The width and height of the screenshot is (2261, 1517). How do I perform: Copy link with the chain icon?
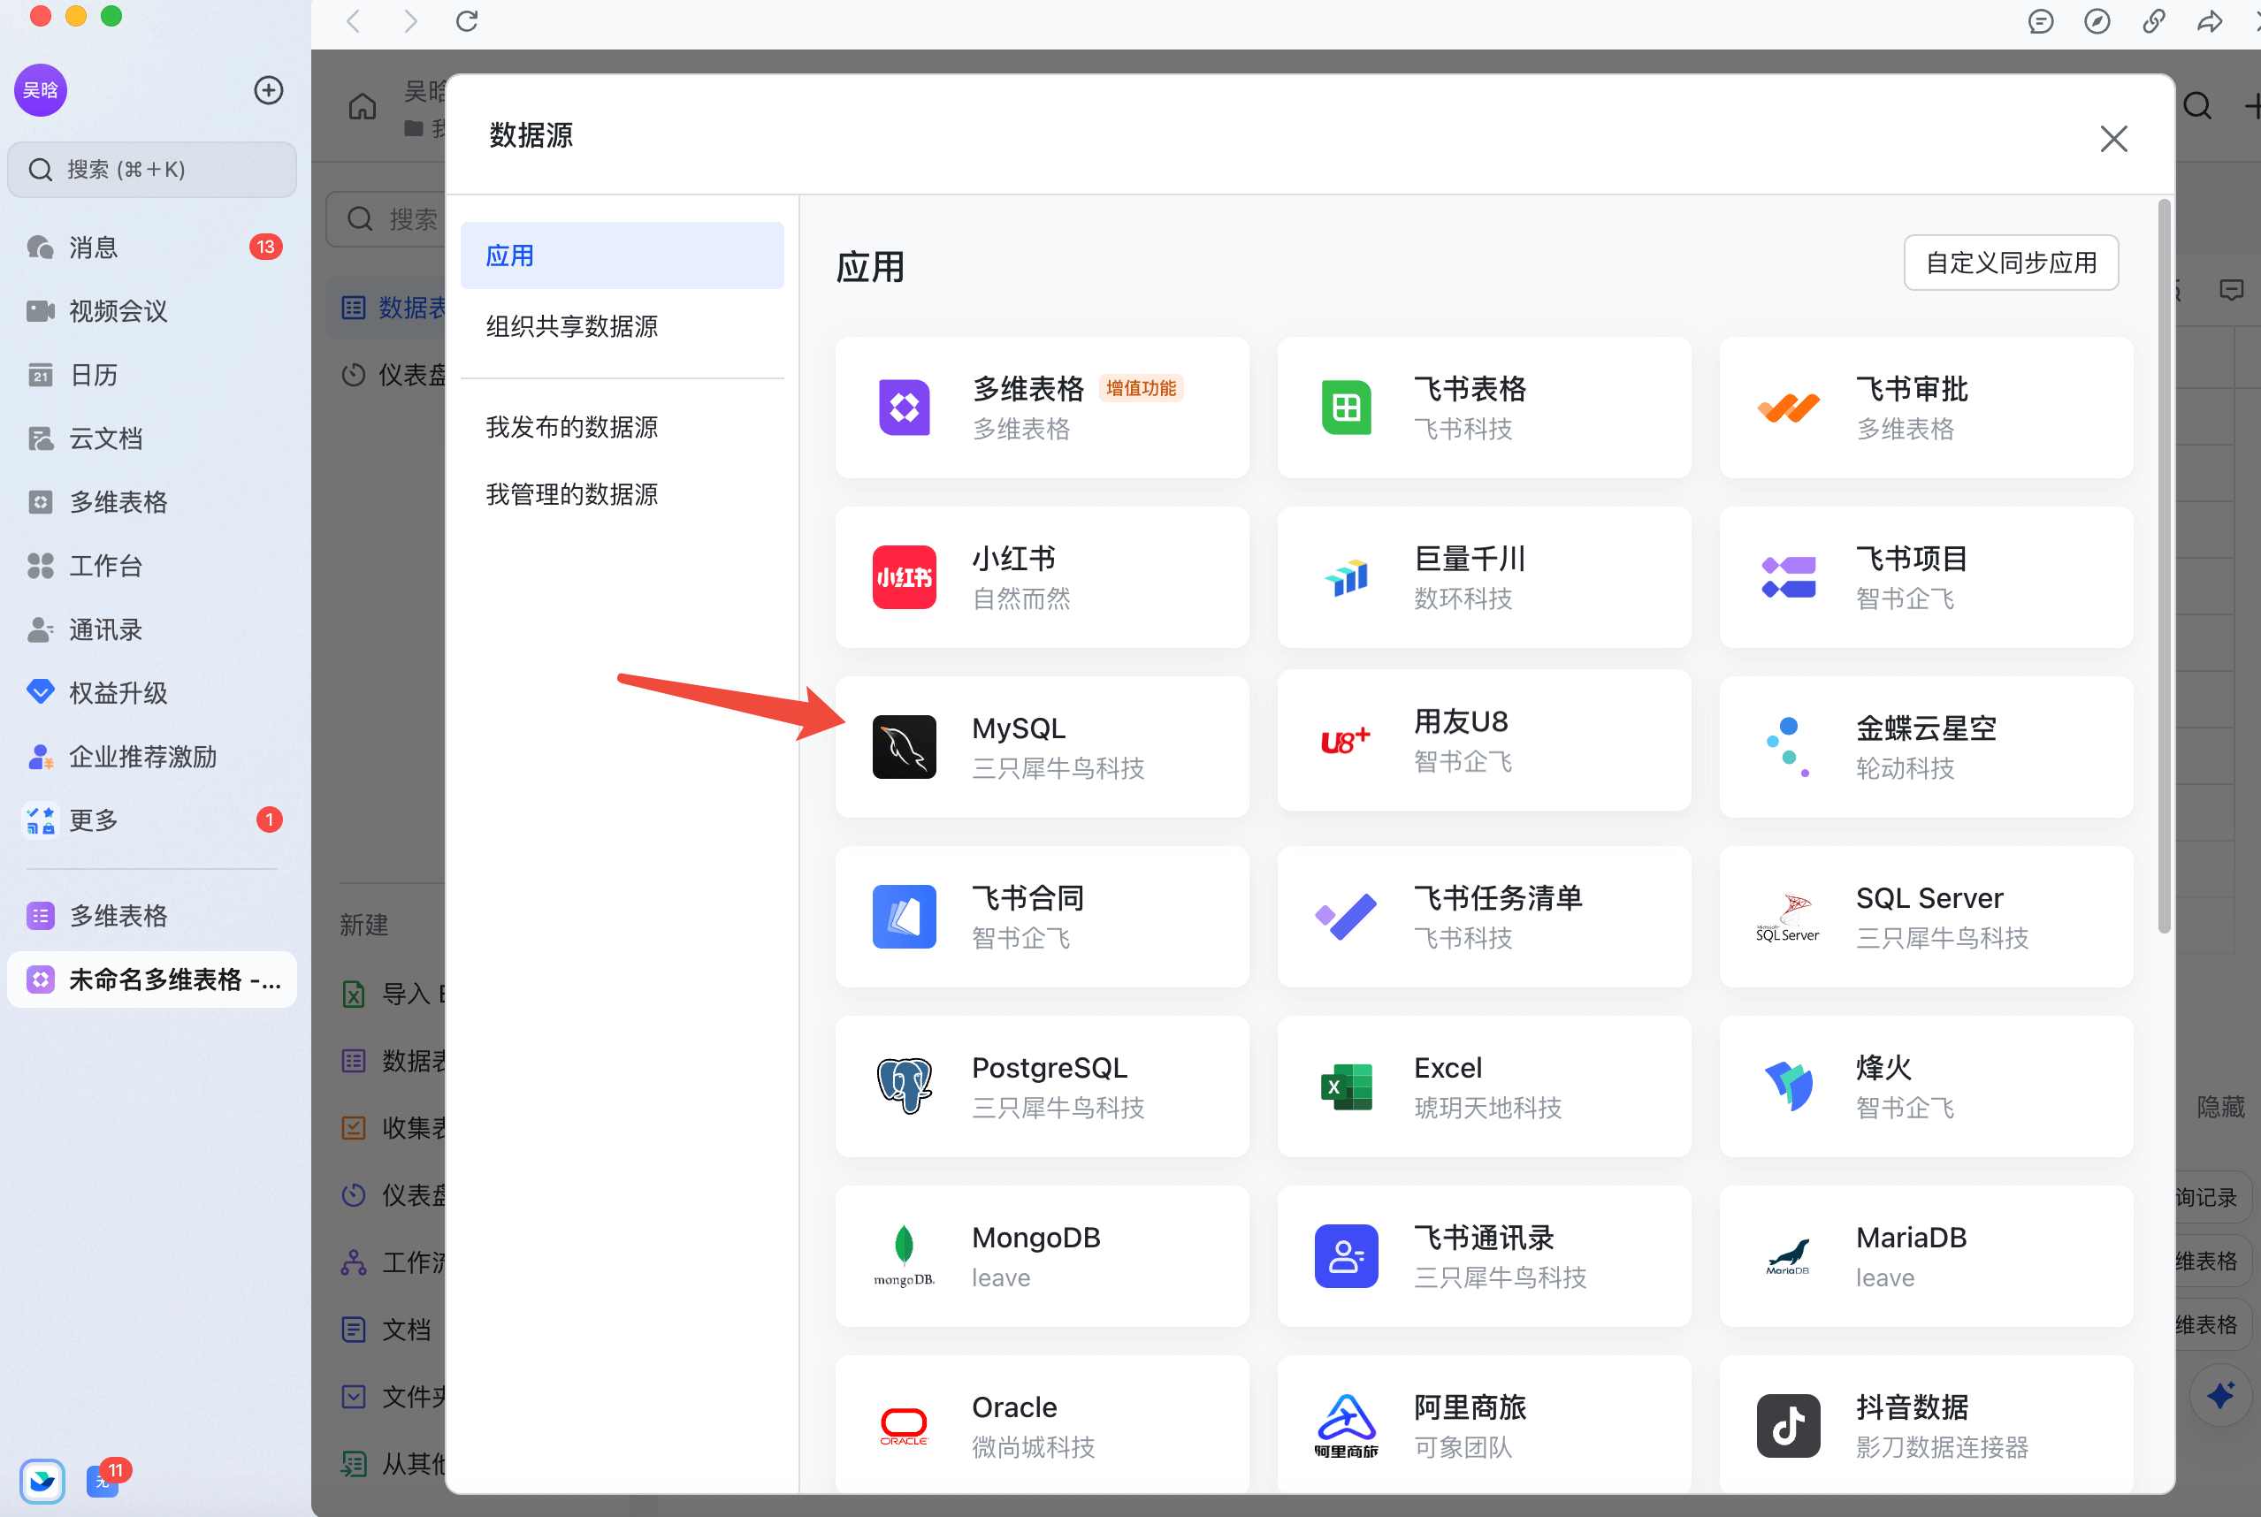[2154, 21]
